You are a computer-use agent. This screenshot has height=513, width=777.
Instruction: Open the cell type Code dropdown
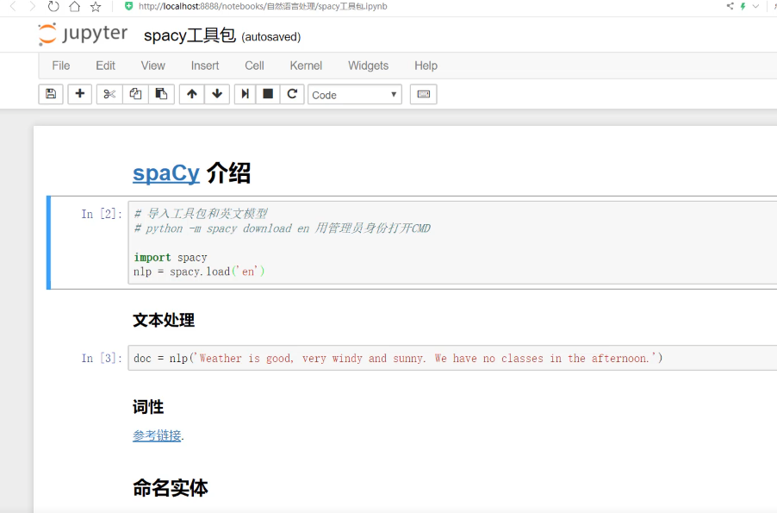click(x=354, y=95)
